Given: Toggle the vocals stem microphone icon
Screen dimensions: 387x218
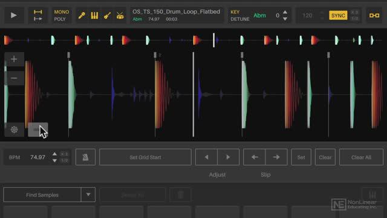Looking at the screenshot, I should coord(82,16).
